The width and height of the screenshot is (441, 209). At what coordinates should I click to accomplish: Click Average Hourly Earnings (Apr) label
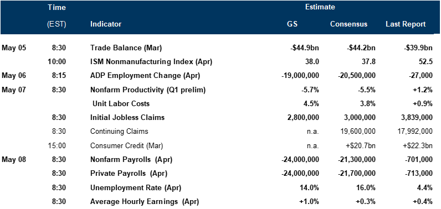(145, 202)
